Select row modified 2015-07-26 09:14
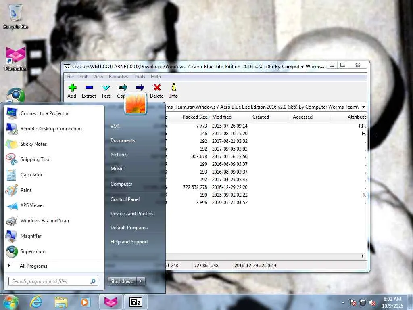Image resolution: width=413 pixels, height=310 pixels. (266, 126)
